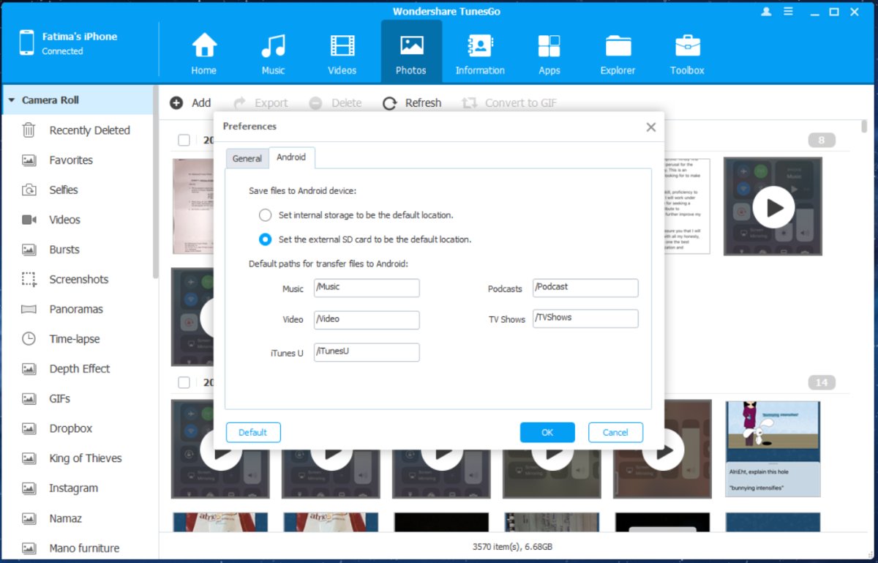Viewport: 878px width, 563px height.
Task: Confirm Preferences with OK
Action: 547,433
